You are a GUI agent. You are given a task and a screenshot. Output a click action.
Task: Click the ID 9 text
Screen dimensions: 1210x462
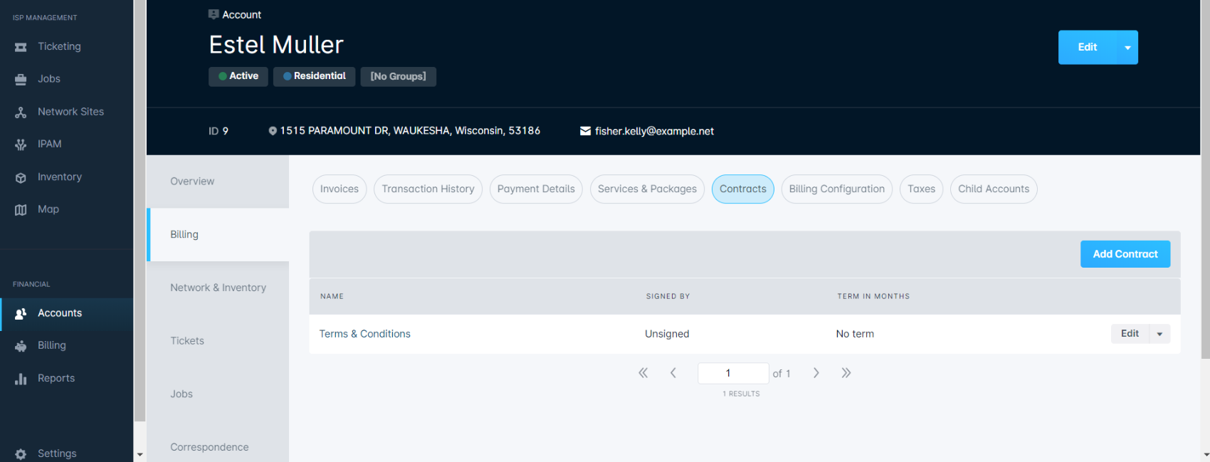(x=219, y=131)
